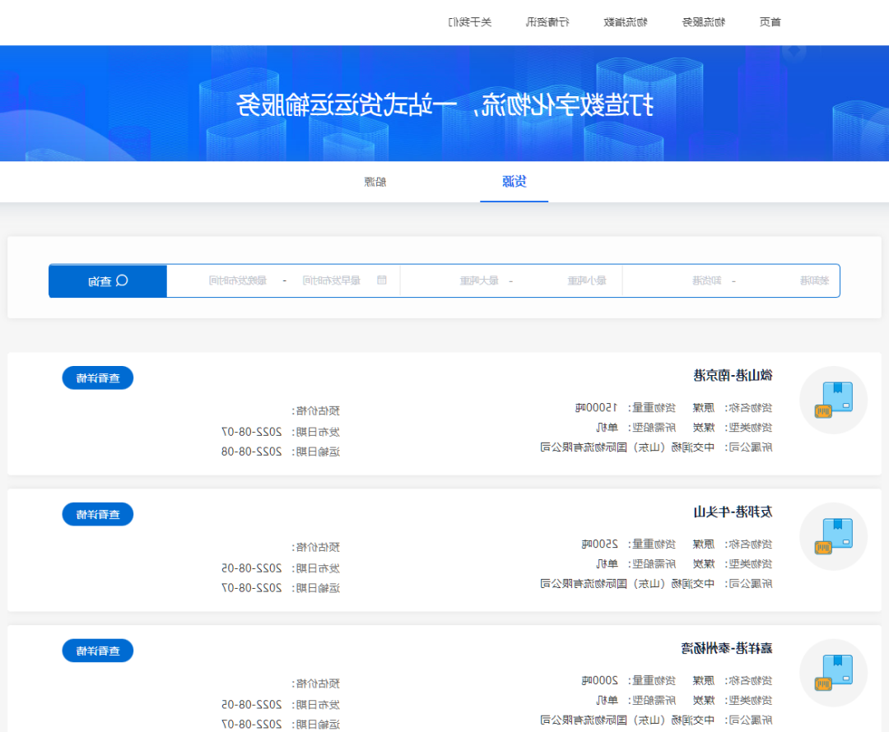This screenshot has height=732, width=889.
Task: Open the 关于我们 navigation item
Action: pos(471,22)
